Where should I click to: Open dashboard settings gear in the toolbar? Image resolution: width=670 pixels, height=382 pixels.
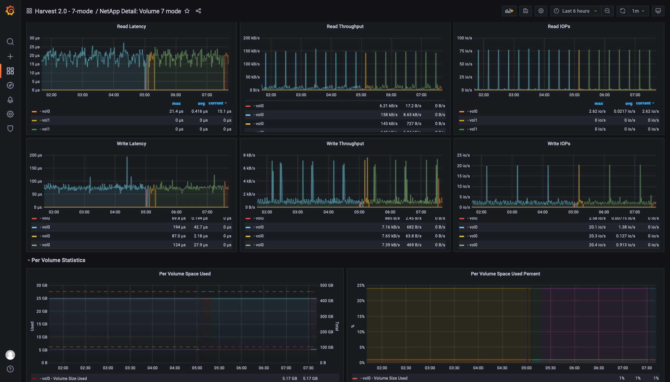541,11
